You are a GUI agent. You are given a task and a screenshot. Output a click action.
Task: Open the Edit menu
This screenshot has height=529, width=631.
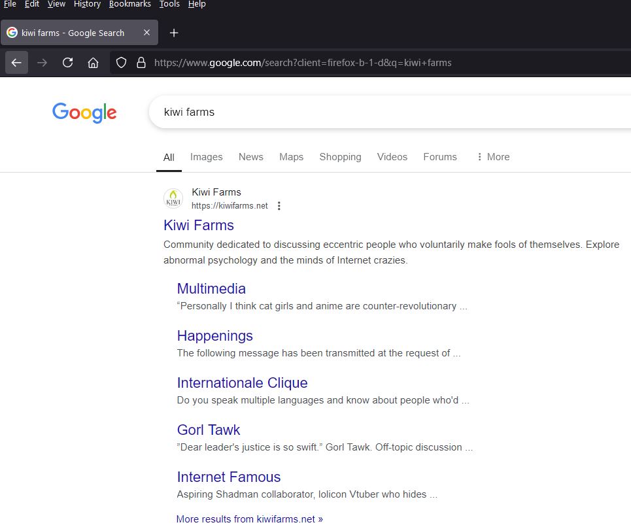click(32, 4)
